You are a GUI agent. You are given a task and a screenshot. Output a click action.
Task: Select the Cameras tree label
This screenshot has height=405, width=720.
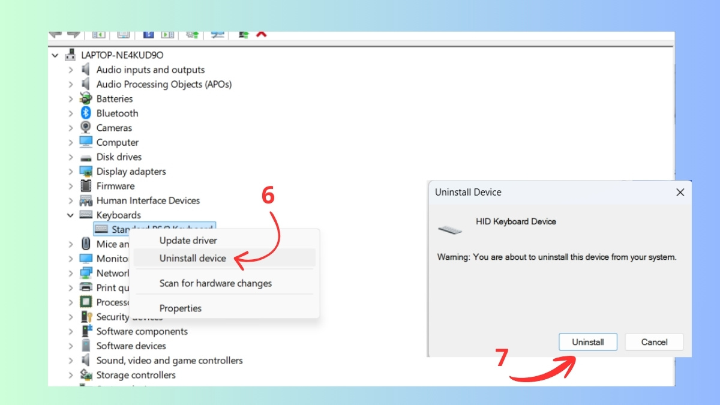pos(114,128)
